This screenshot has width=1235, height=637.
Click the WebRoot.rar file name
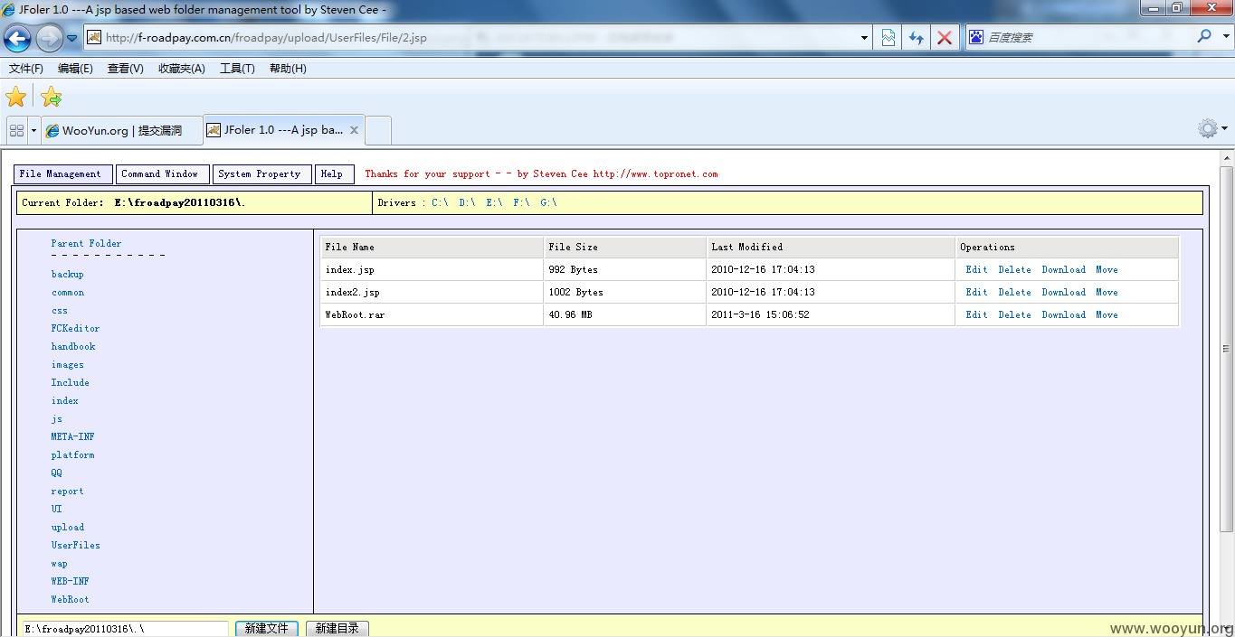[355, 314]
